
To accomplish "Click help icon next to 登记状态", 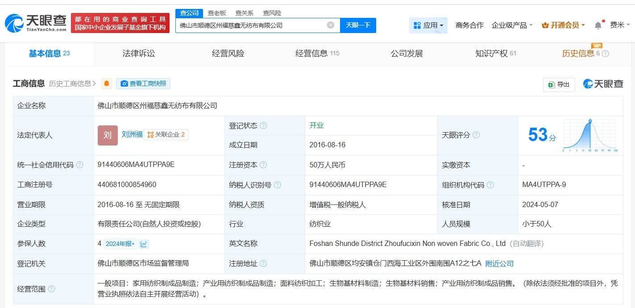I will point(263,125).
